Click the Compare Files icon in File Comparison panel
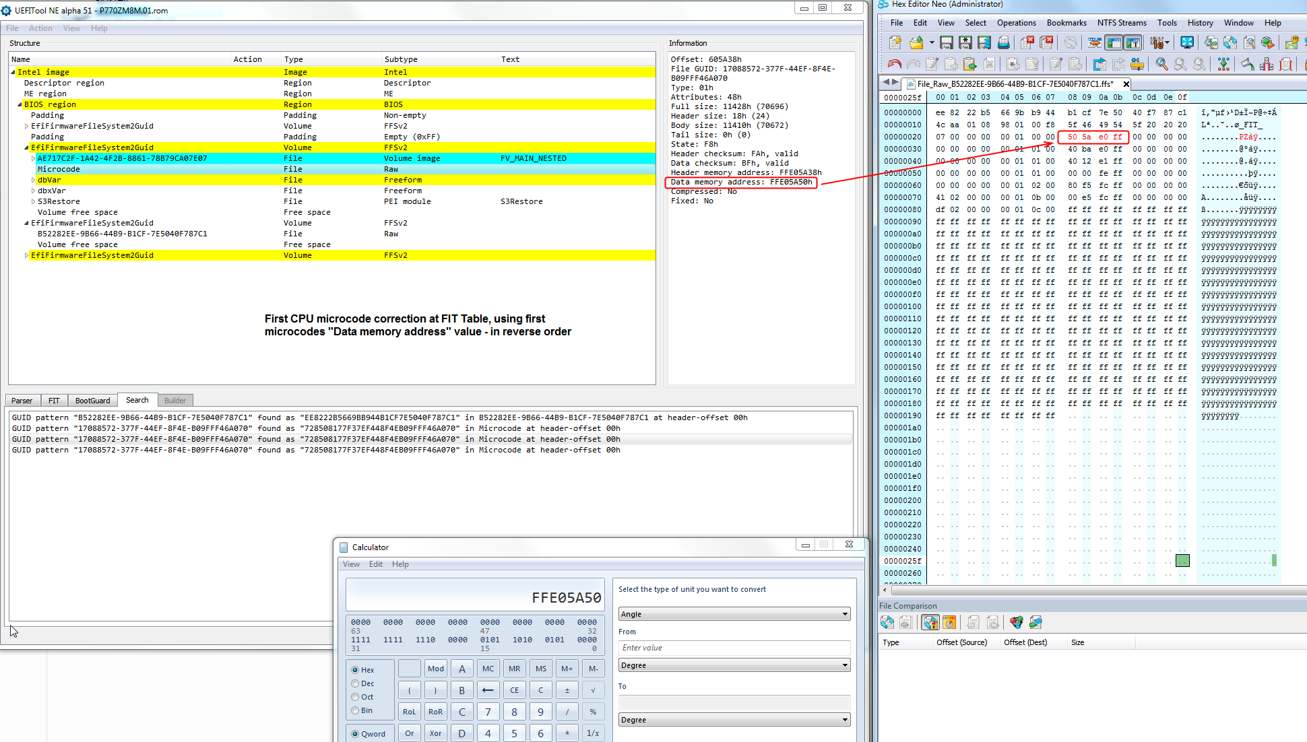The width and height of the screenshot is (1307, 742). pyautogui.click(x=887, y=622)
